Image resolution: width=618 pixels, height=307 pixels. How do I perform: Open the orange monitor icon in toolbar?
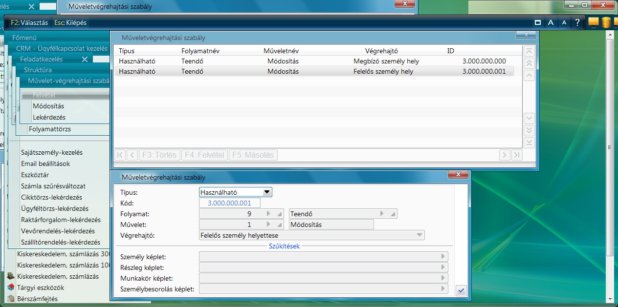click(x=594, y=22)
